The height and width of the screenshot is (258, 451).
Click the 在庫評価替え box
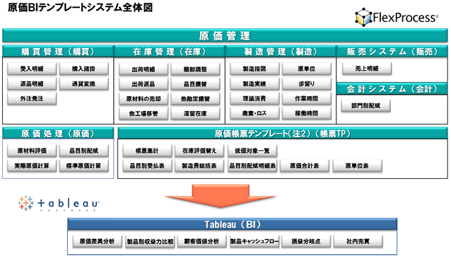pos(199,151)
